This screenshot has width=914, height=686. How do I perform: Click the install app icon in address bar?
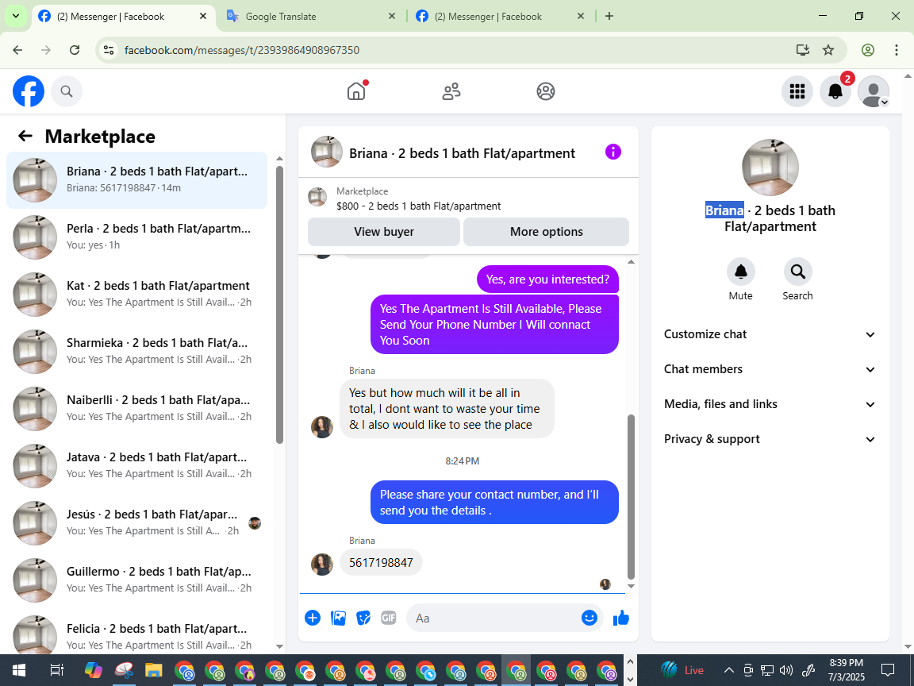click(x=803, y=50)
